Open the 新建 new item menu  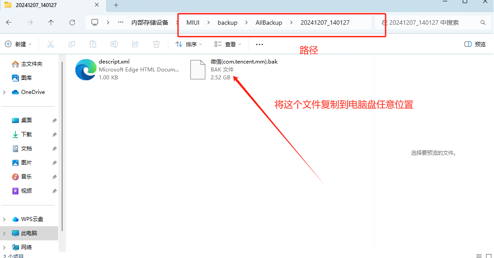(18, 45)
